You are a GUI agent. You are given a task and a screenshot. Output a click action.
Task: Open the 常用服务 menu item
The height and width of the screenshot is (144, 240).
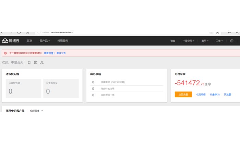coord(63,41)
